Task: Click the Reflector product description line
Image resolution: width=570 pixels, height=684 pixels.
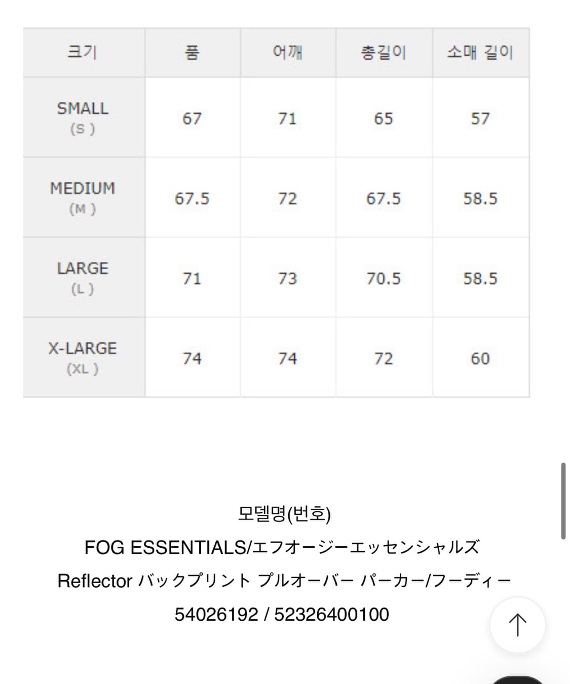Action: [284, 581]
